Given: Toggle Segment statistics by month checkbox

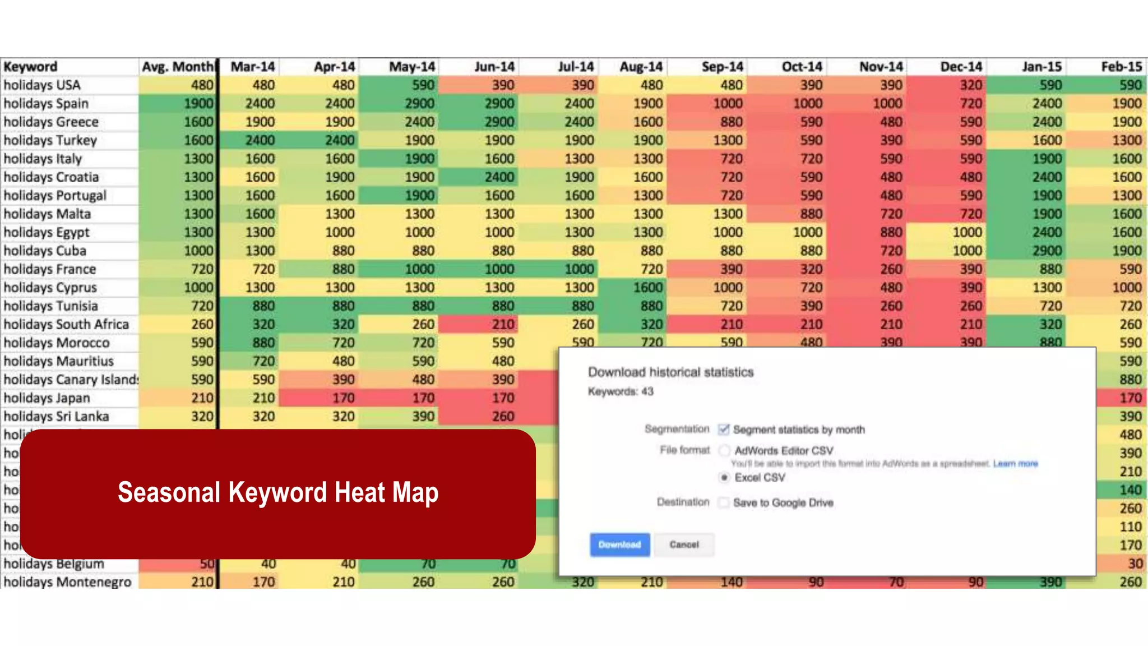Looking at the screenshot, I should point(724,430).
